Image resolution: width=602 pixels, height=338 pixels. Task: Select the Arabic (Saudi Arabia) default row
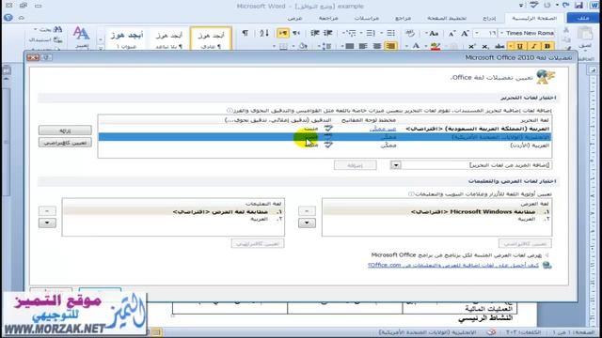[x=325, y=129]
